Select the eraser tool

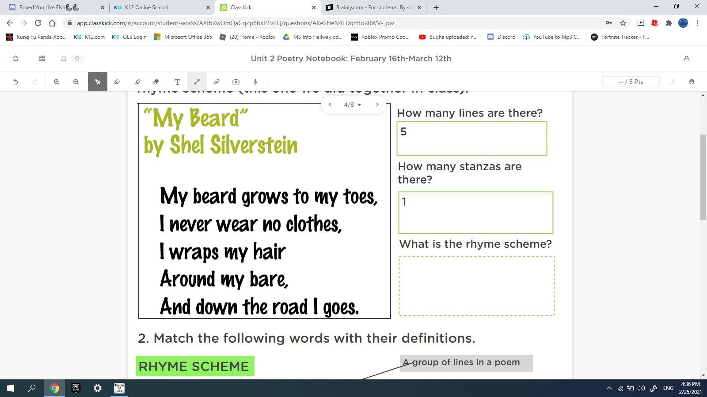coord(156,82)
